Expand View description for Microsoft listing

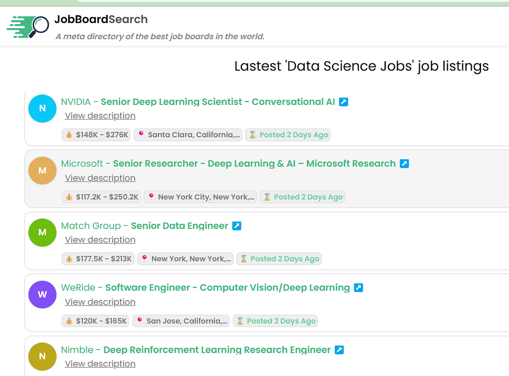pyautogui.click(x=100, y=178)
